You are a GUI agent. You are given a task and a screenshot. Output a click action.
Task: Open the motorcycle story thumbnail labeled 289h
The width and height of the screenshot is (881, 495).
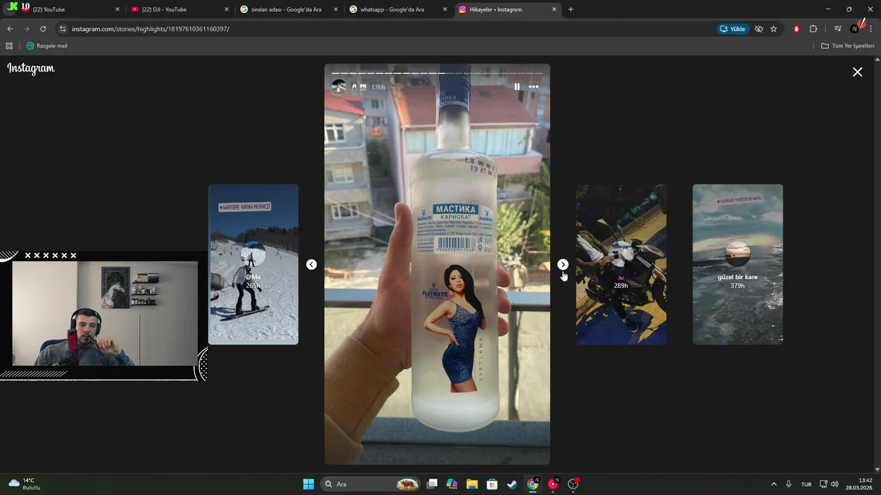(x=621, y=264)
